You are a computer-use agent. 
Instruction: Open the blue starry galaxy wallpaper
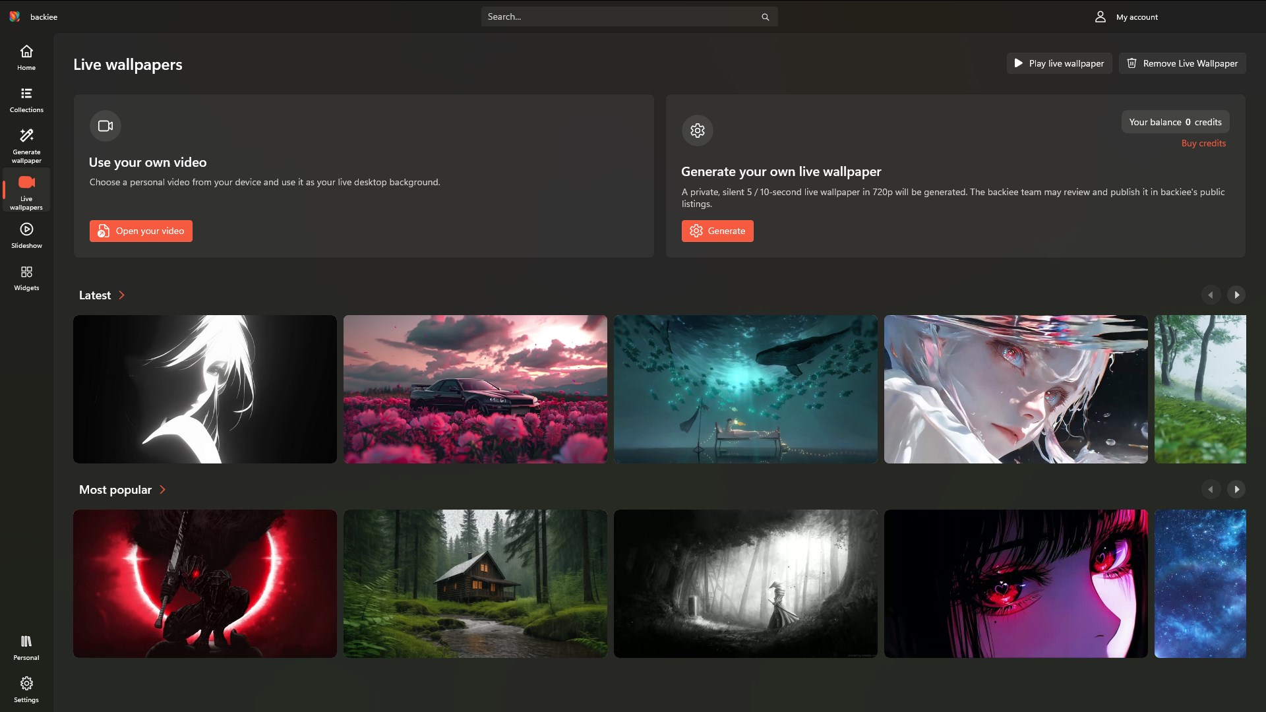1200,583
